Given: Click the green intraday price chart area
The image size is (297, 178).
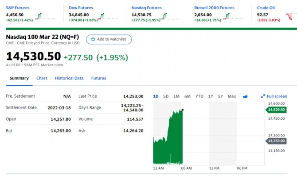Looking at the screenshot, I should click(x=168, y=141).
